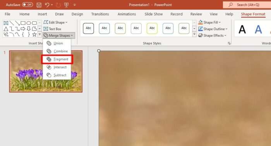Select the right arrow shape
Image resolution: width=271 pixels, height=146 pixels.
click(x=23, y=29)
